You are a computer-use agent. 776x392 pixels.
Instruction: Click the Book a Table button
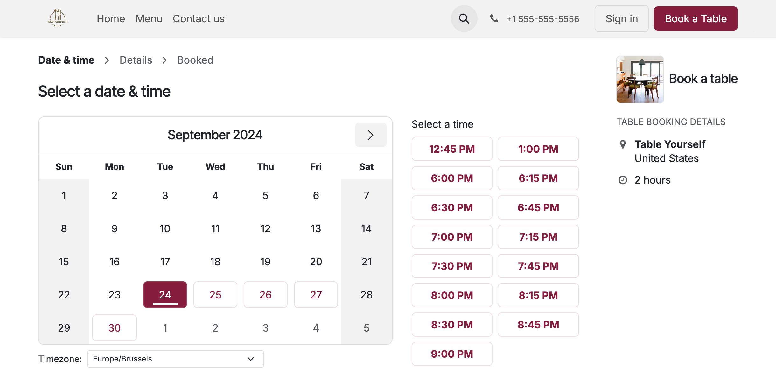click(696, 18)
